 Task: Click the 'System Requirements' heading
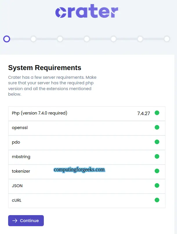[45, 68]
